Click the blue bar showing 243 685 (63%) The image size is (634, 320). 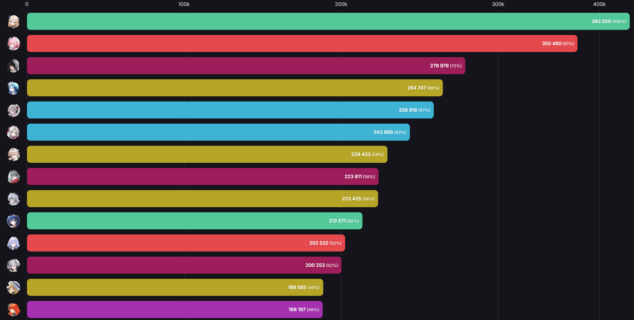tap(218, 132)
